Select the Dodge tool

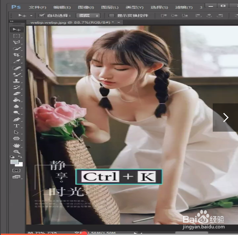16,112
